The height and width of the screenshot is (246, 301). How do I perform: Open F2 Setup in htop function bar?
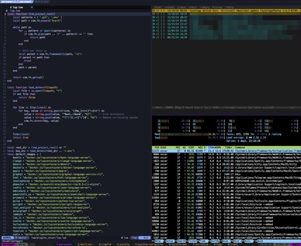[x=170, y=240]
